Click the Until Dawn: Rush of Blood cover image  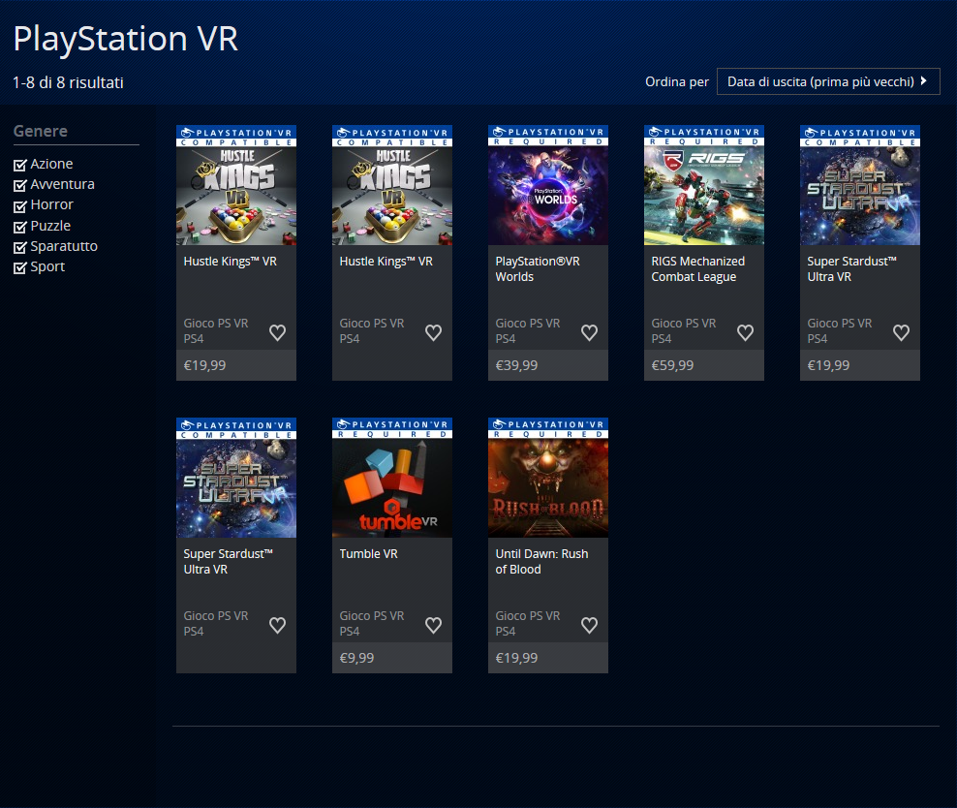point(547,484)
